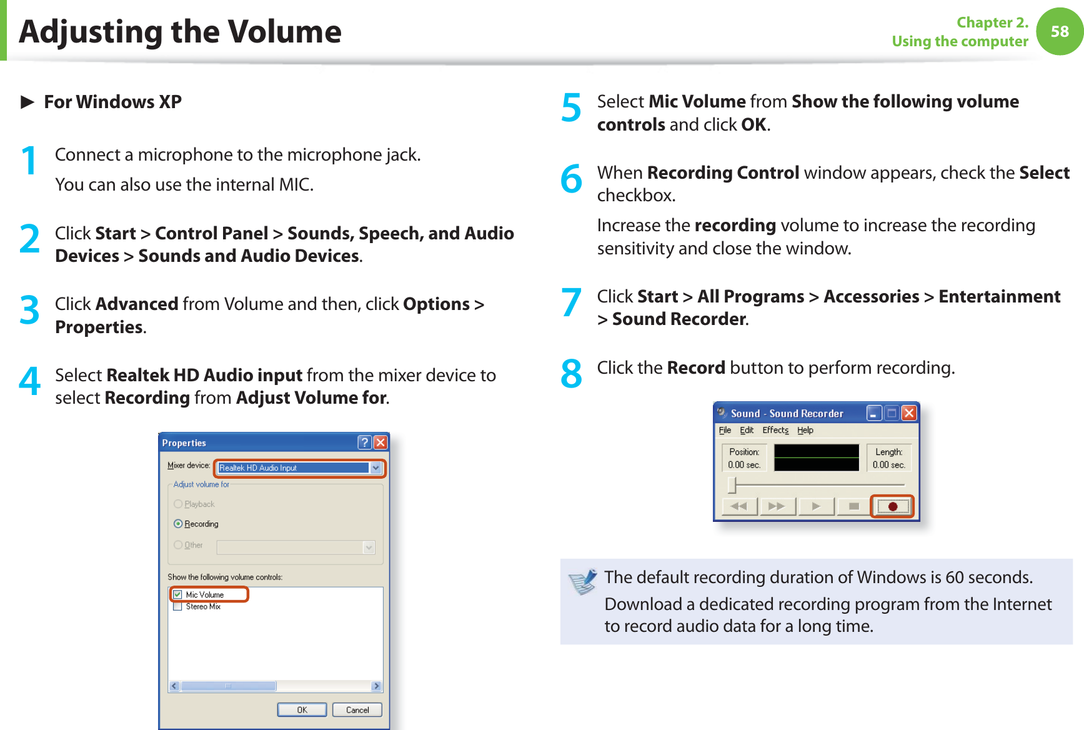
Task: Click the horizontal scrollbar thumb in volume controls
Action: tap(229, 686)
